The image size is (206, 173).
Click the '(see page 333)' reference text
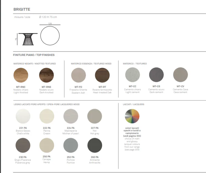click(x=132, y=150)
